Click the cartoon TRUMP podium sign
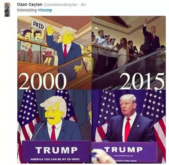 click(x=57, y=150)
